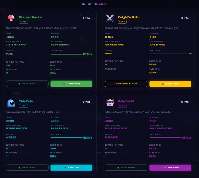This screenshot has width=199, height=178.
Task: Click the 0.40% rate value
Action: click(109, 37)
